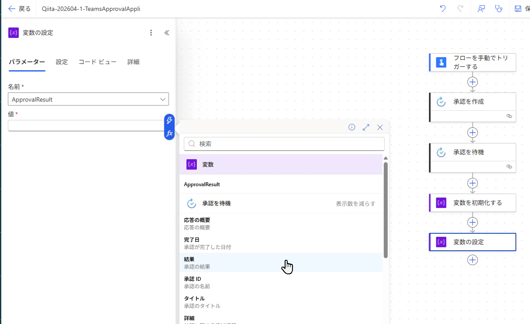The image size is (530, 324).
Task: Select the 変数を初期化する action card
Action: click(473, 203)
